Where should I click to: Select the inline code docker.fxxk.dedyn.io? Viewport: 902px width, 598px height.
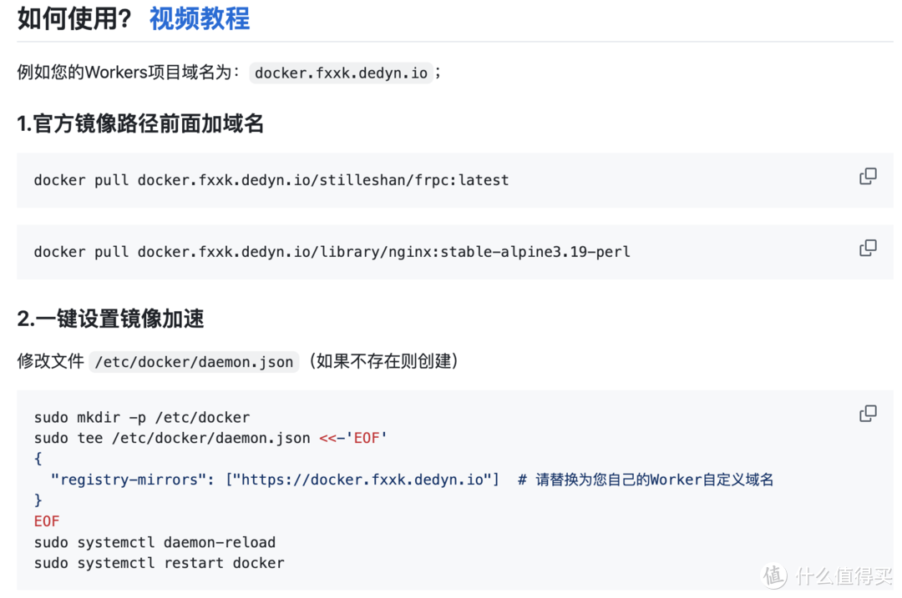(x=340, y=73)
